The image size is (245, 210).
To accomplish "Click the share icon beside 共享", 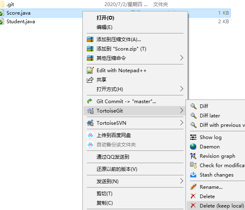I will pos(90,80).
